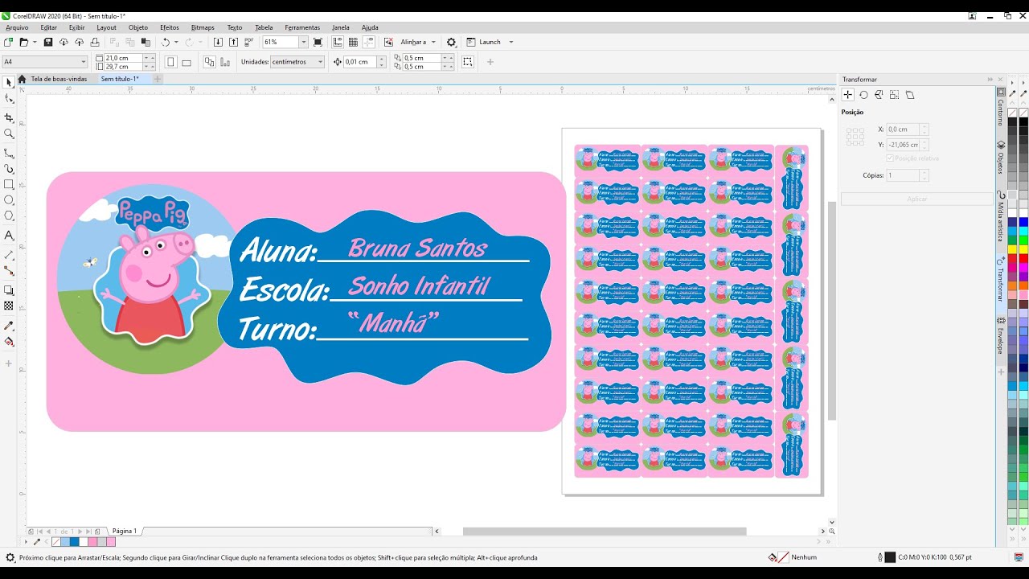The height and width of the screenshot is (579, 1029).
Task: Toggle snap off button
Action: 388,42
